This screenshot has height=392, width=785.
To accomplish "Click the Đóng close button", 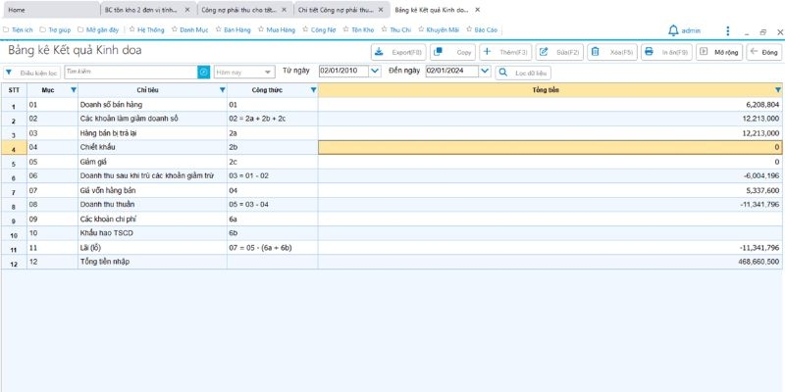I will tap(764, 52).
